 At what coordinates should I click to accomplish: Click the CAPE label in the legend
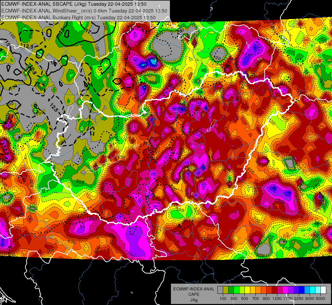[194, 294]
